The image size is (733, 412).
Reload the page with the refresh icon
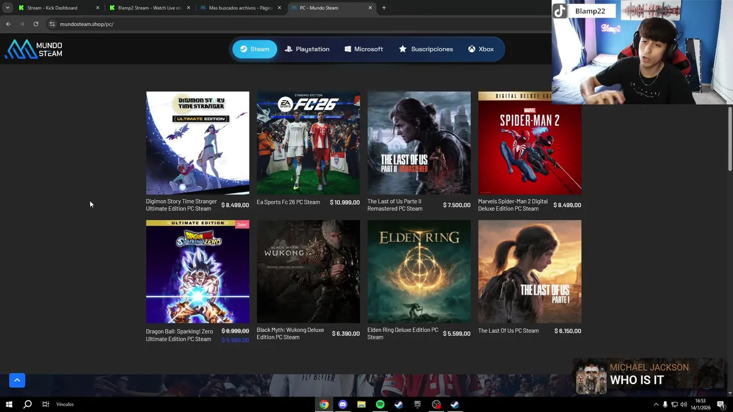pyautogui.click(x=36, y=24)
